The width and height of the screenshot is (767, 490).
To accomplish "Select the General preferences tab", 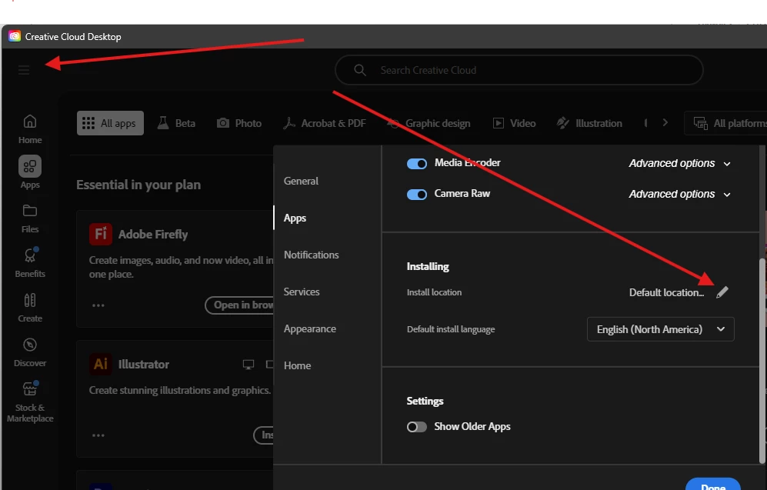I will (301, 181).
